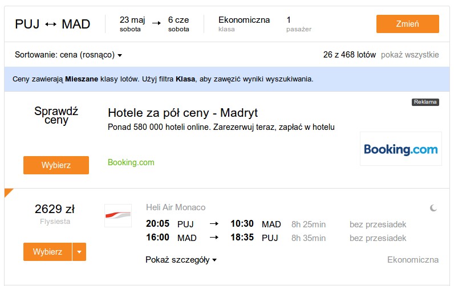454x286 pixels.
Task: Click the night flight moon icon
Action: 433,208
